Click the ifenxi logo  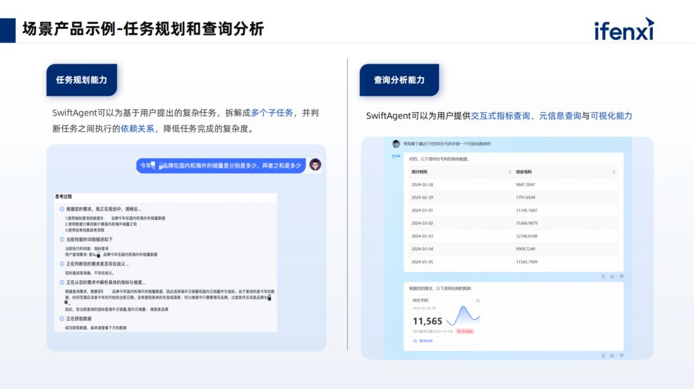[624, 29]
